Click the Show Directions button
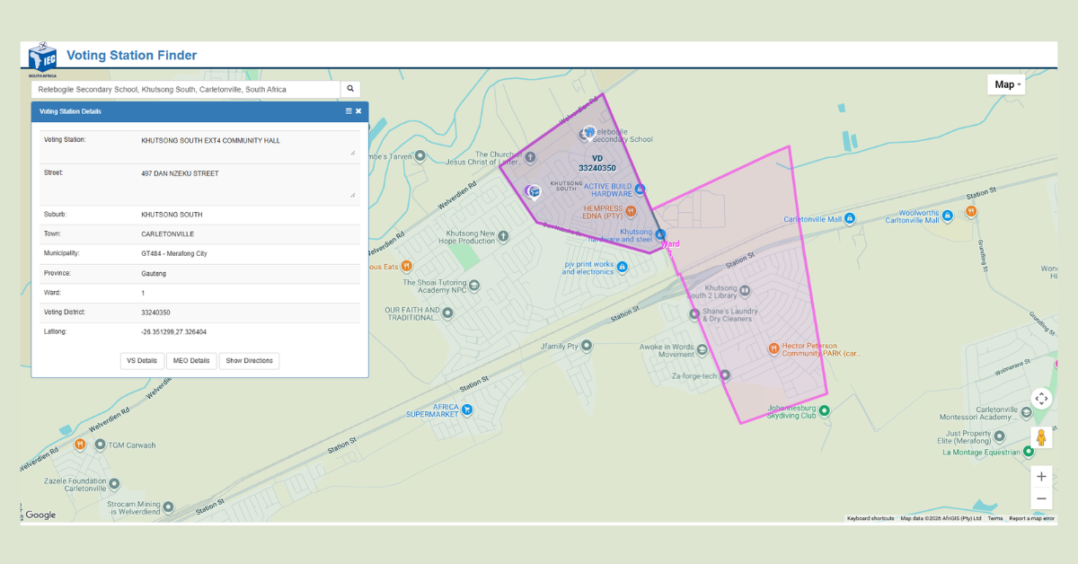The height and width of the screenshot is (564, 1078). [249, 361]
